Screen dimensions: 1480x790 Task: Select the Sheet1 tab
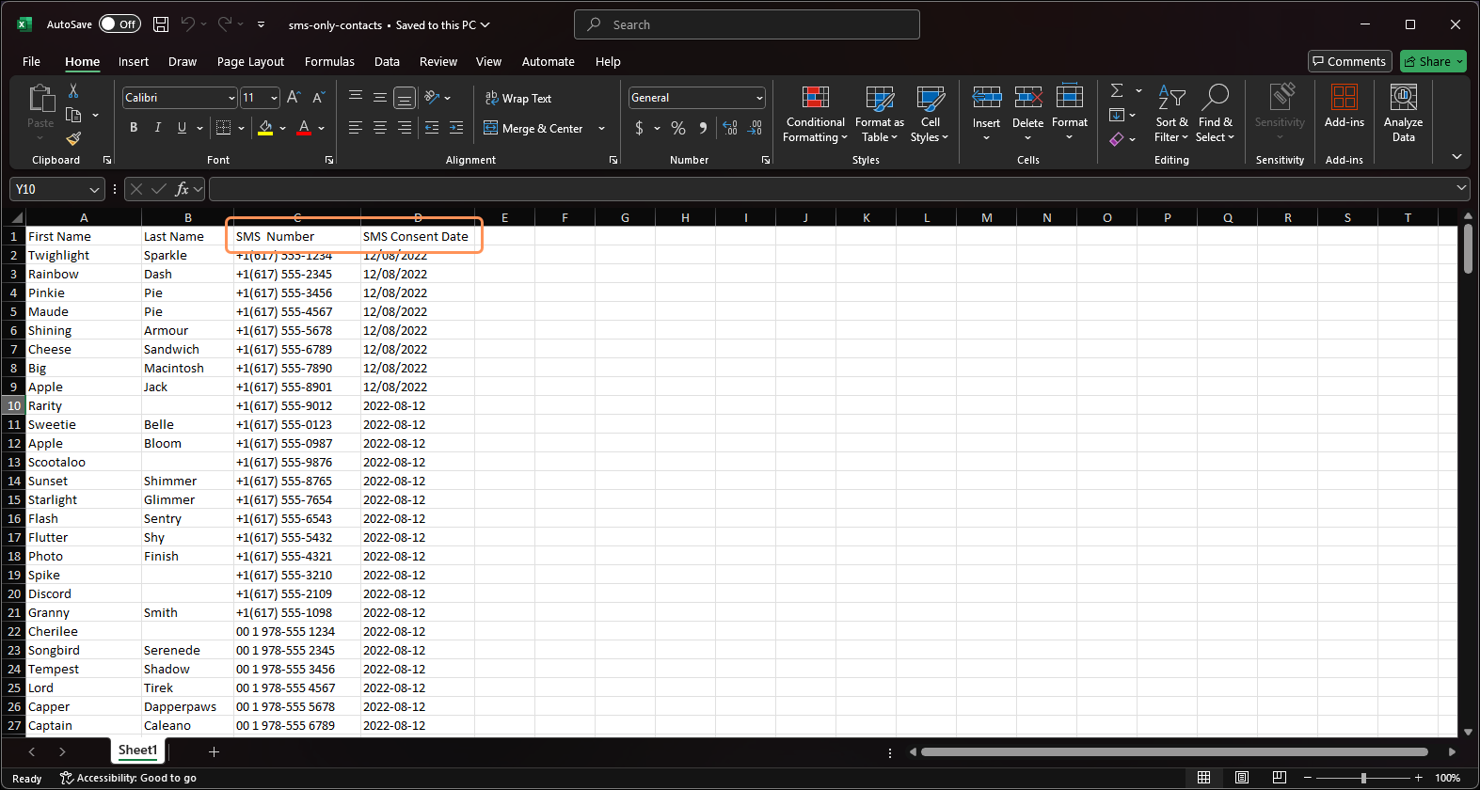pyautogui.click(x=137, y=750)
